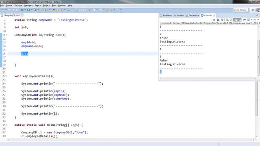Close the Console view tab

(214, 15)
